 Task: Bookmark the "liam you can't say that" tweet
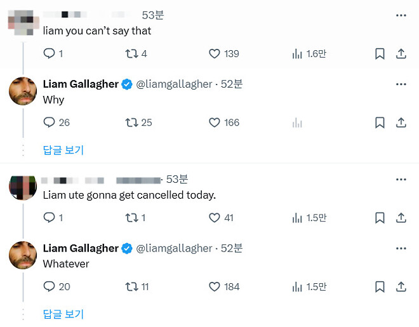click(x=380, y=54)
